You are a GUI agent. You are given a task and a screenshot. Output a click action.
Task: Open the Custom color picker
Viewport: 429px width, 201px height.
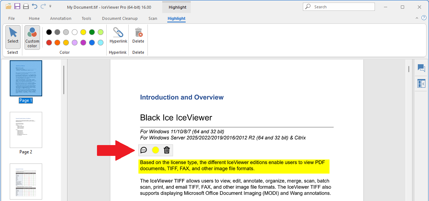click(32, 38)
